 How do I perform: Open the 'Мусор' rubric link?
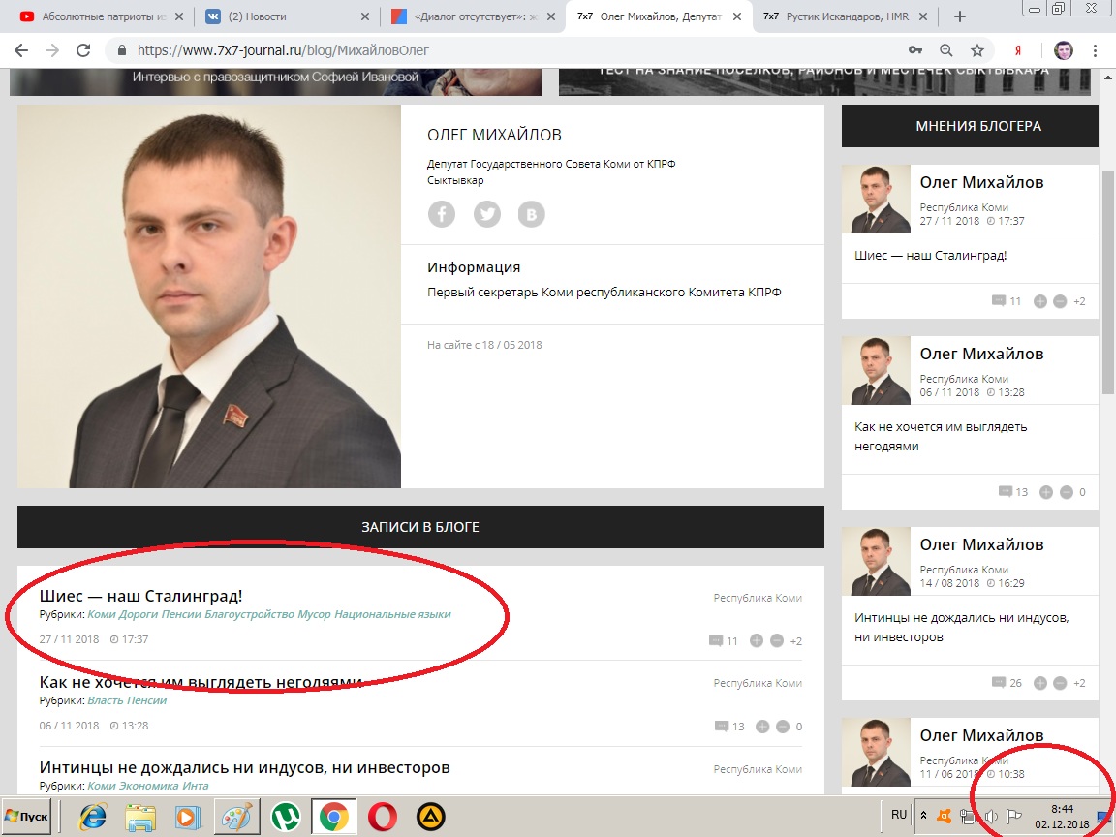coord(314,614)
